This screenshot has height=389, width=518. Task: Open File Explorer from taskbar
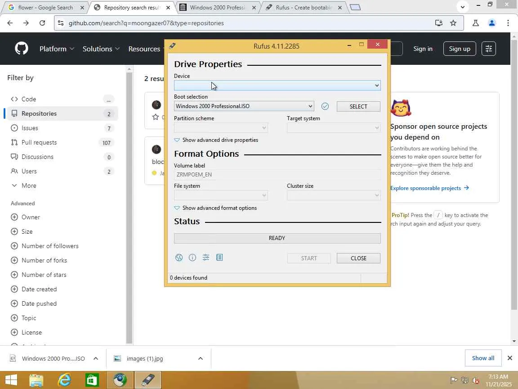point(36,380)
